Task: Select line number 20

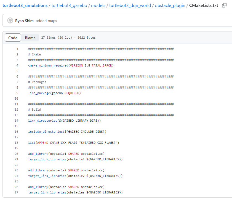Action: 17,154
